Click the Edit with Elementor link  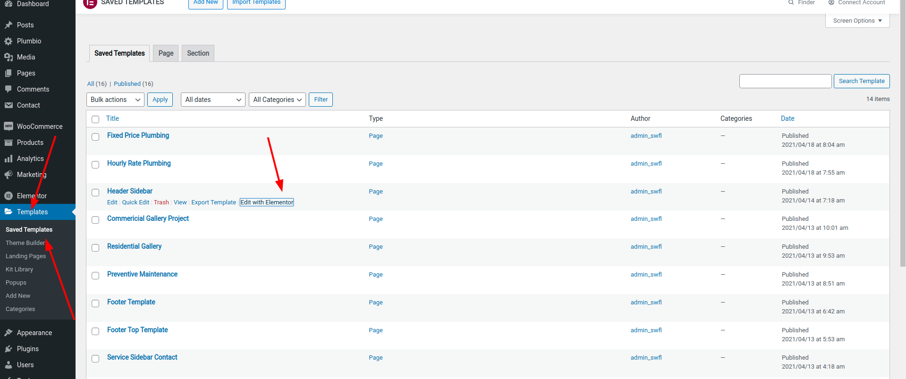tap(267, 202)
